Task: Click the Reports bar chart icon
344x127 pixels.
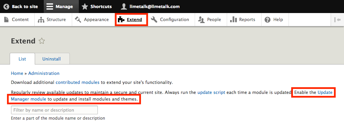Action: tap(233, 20)
